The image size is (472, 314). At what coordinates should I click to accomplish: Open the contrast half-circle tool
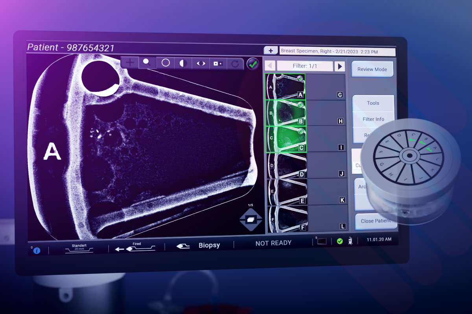[183, 63]
